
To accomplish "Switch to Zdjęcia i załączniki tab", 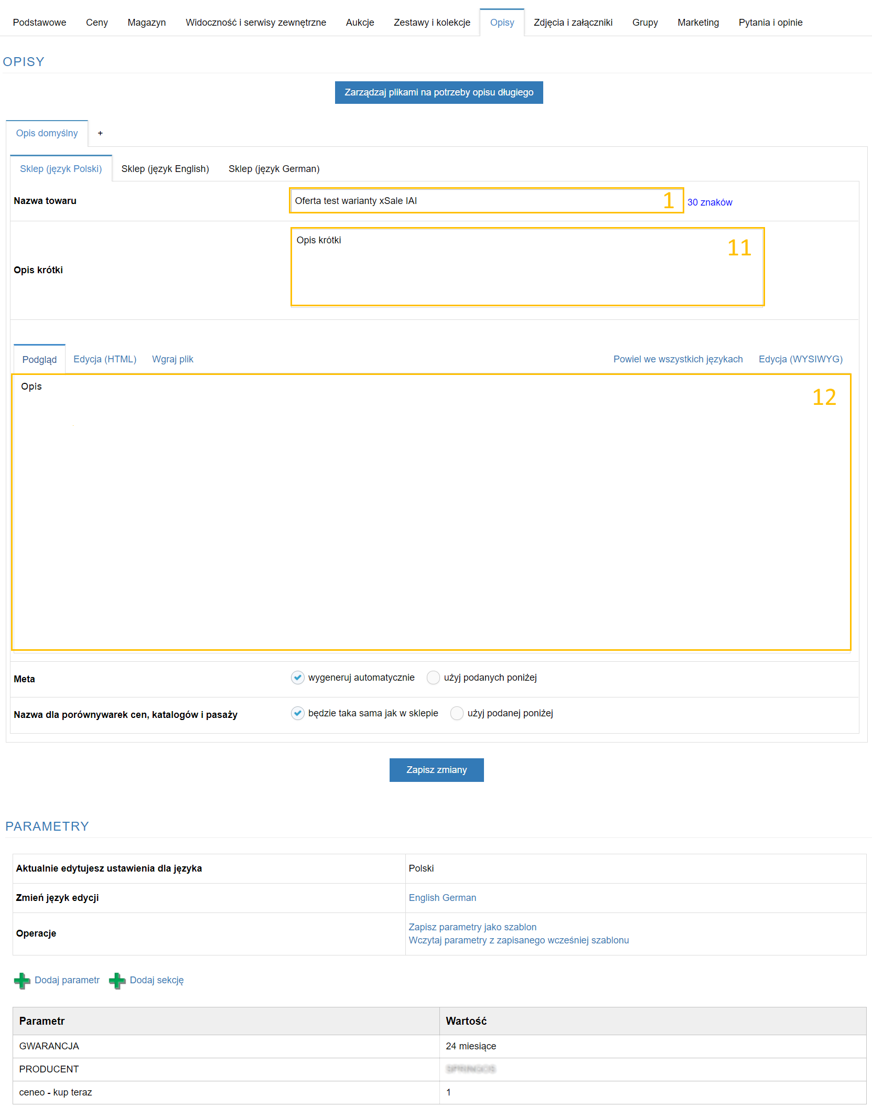I will (x=573, y=23).
